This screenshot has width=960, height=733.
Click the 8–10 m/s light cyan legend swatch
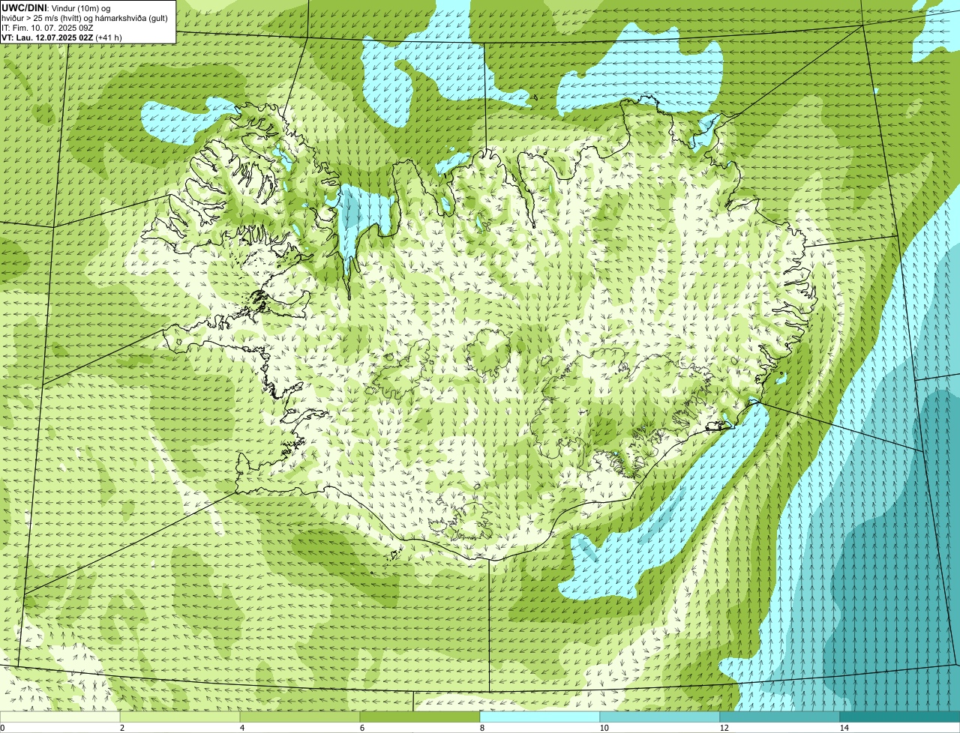tap(540, 717)
